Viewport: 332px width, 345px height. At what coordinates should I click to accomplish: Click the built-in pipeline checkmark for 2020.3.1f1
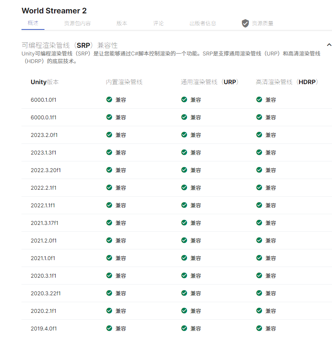(x=109, y=275)
